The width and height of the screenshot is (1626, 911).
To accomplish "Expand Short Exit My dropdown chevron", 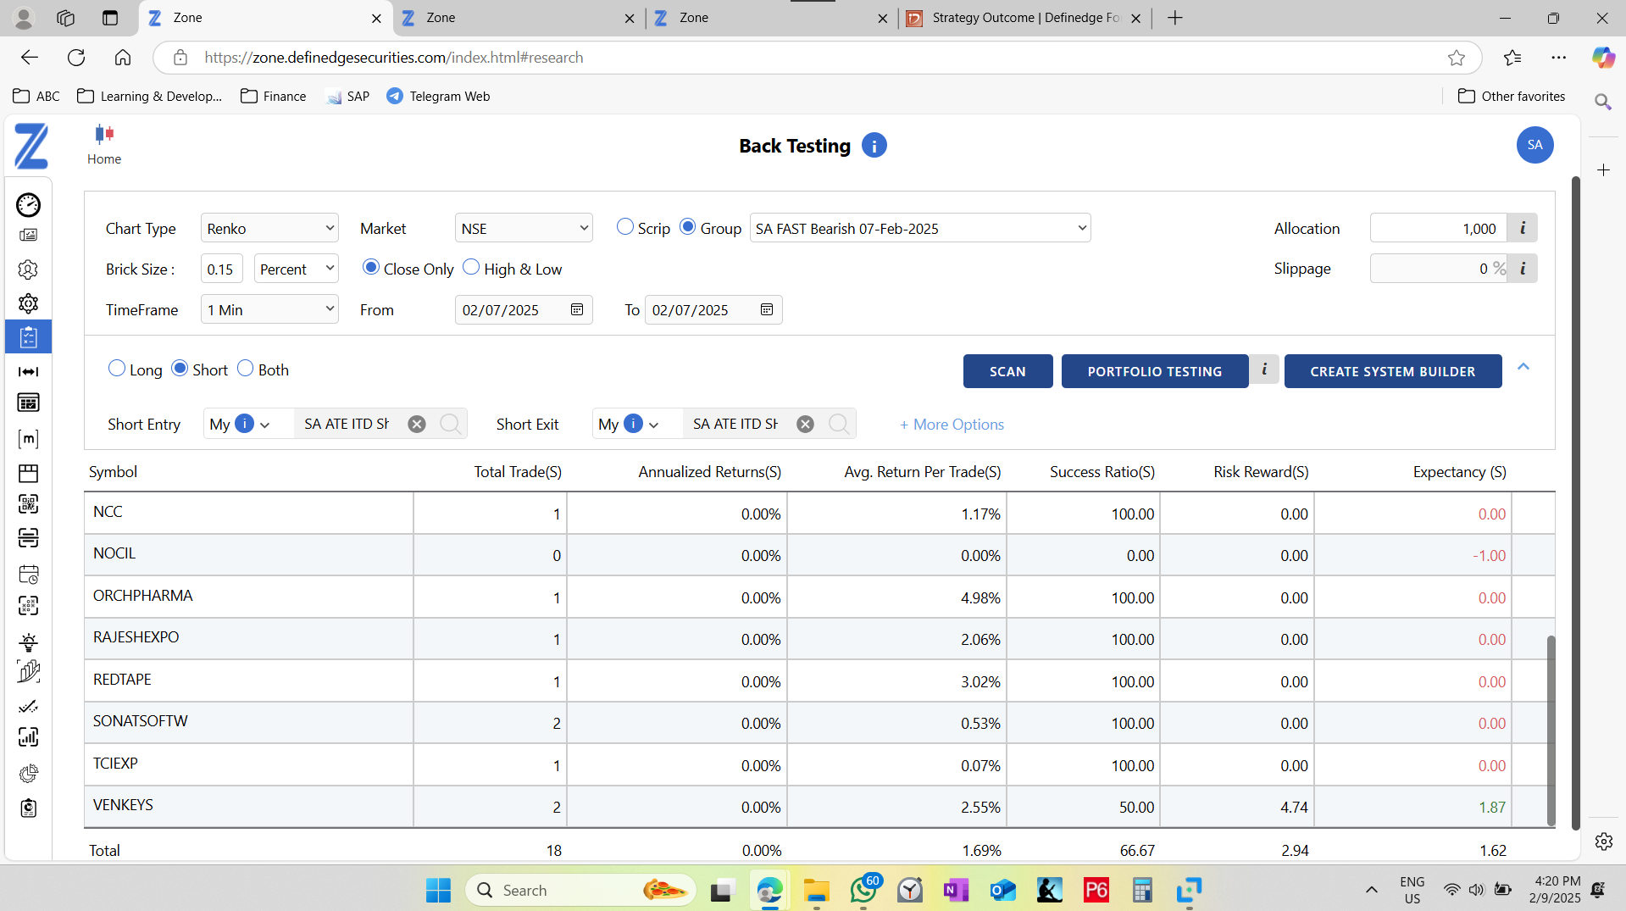I will coord(654,425).
